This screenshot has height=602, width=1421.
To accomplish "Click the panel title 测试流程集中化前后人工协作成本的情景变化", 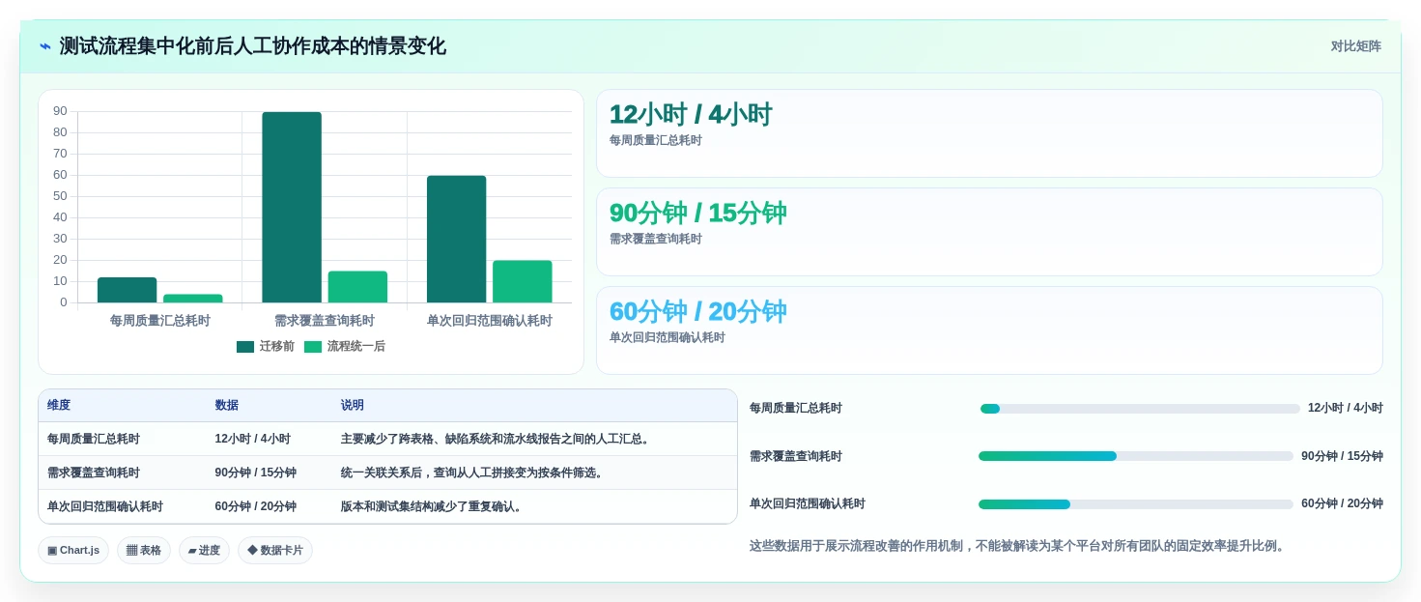I will 253,46.
